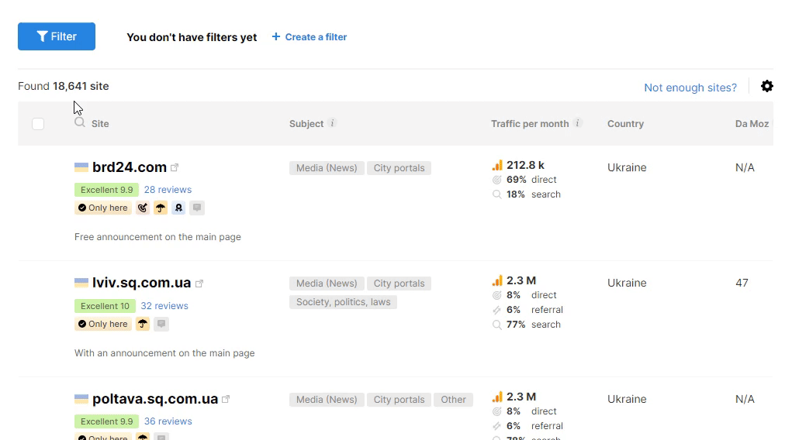Click umbrella badge icon under brd24.com
This screenshot has width=785, height=440.
coord(161,208)
